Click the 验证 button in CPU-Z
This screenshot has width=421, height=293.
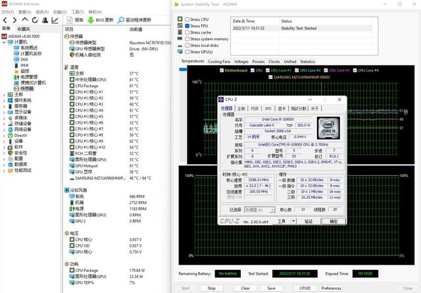pos(309,221)
